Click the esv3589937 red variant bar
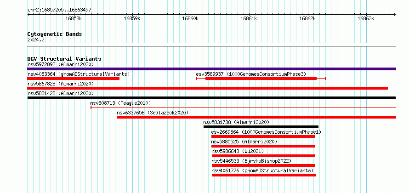Screen dimensions: 409x193 tap(261, 79)
